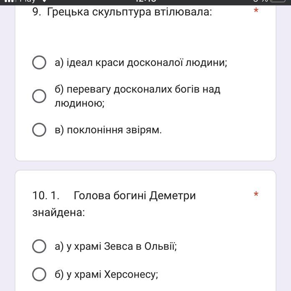The height and width of the screenshot is (291, 291).
Task: Select radio option 'ідеал краси досконалої людини'
Action: [39, 63]
